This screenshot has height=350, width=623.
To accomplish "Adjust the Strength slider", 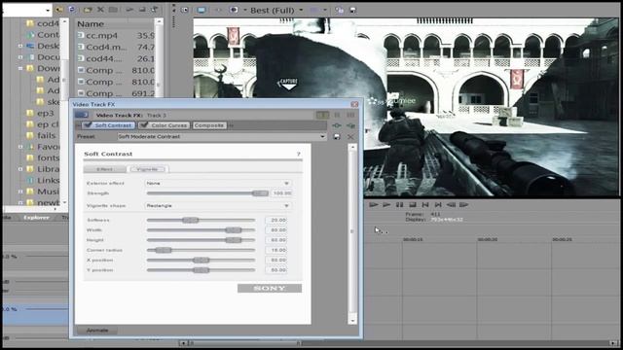I will (260, 193).
